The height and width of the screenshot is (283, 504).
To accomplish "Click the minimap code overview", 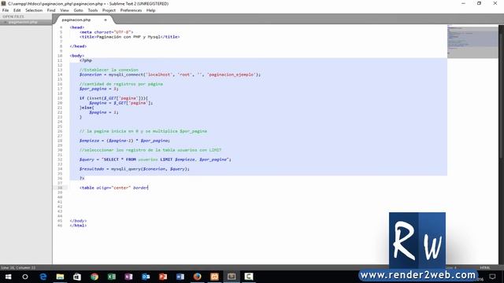I will [x=472, y=42].
